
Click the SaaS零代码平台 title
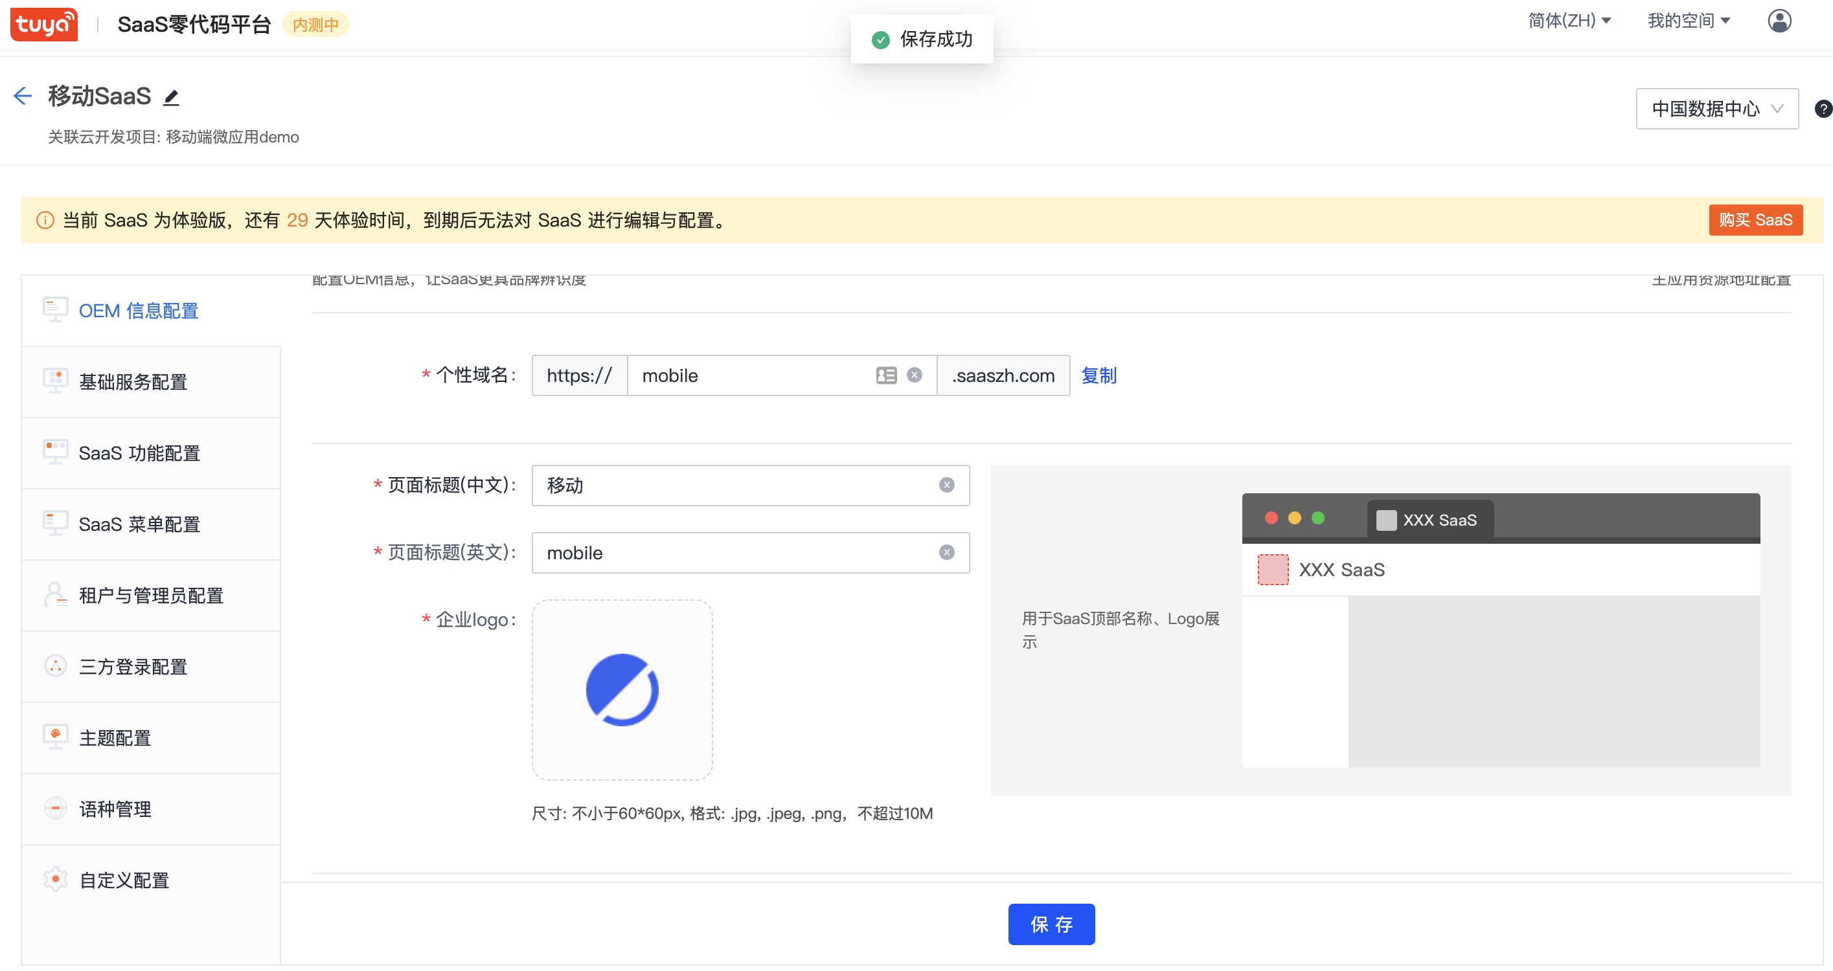pyautogui.click(x=194, y=25)
